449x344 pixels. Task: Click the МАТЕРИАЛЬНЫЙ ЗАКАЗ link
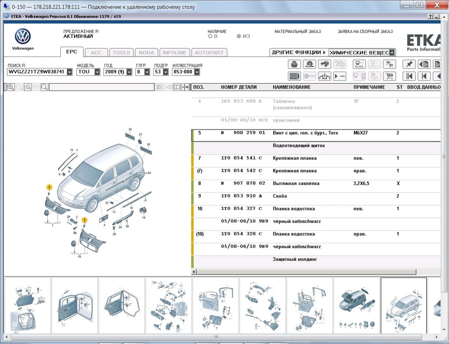(298, 32)
